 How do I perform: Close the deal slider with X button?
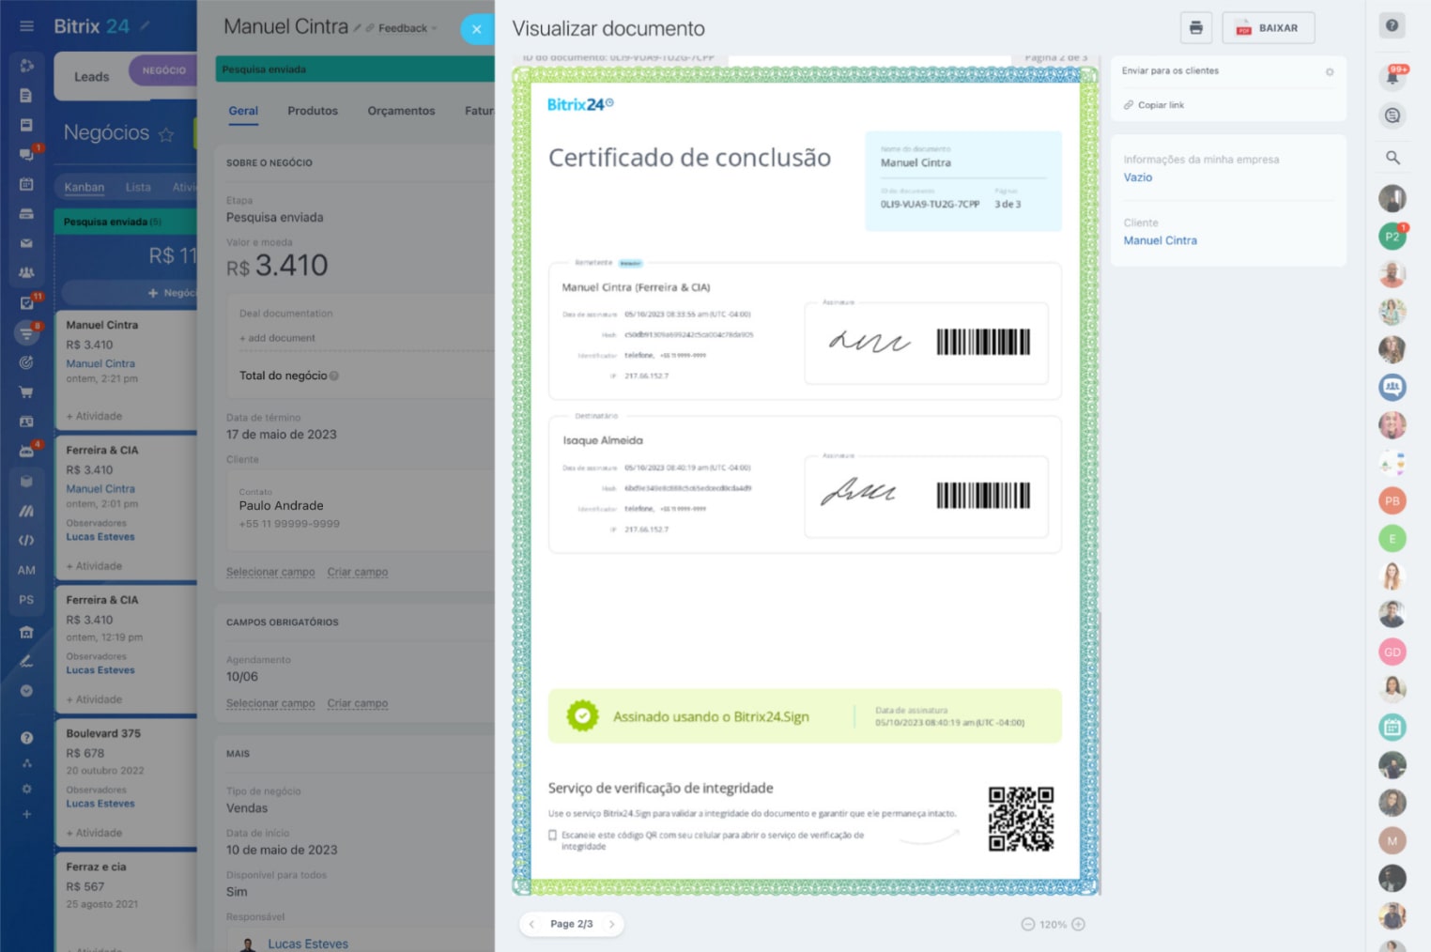pos(477,29)
